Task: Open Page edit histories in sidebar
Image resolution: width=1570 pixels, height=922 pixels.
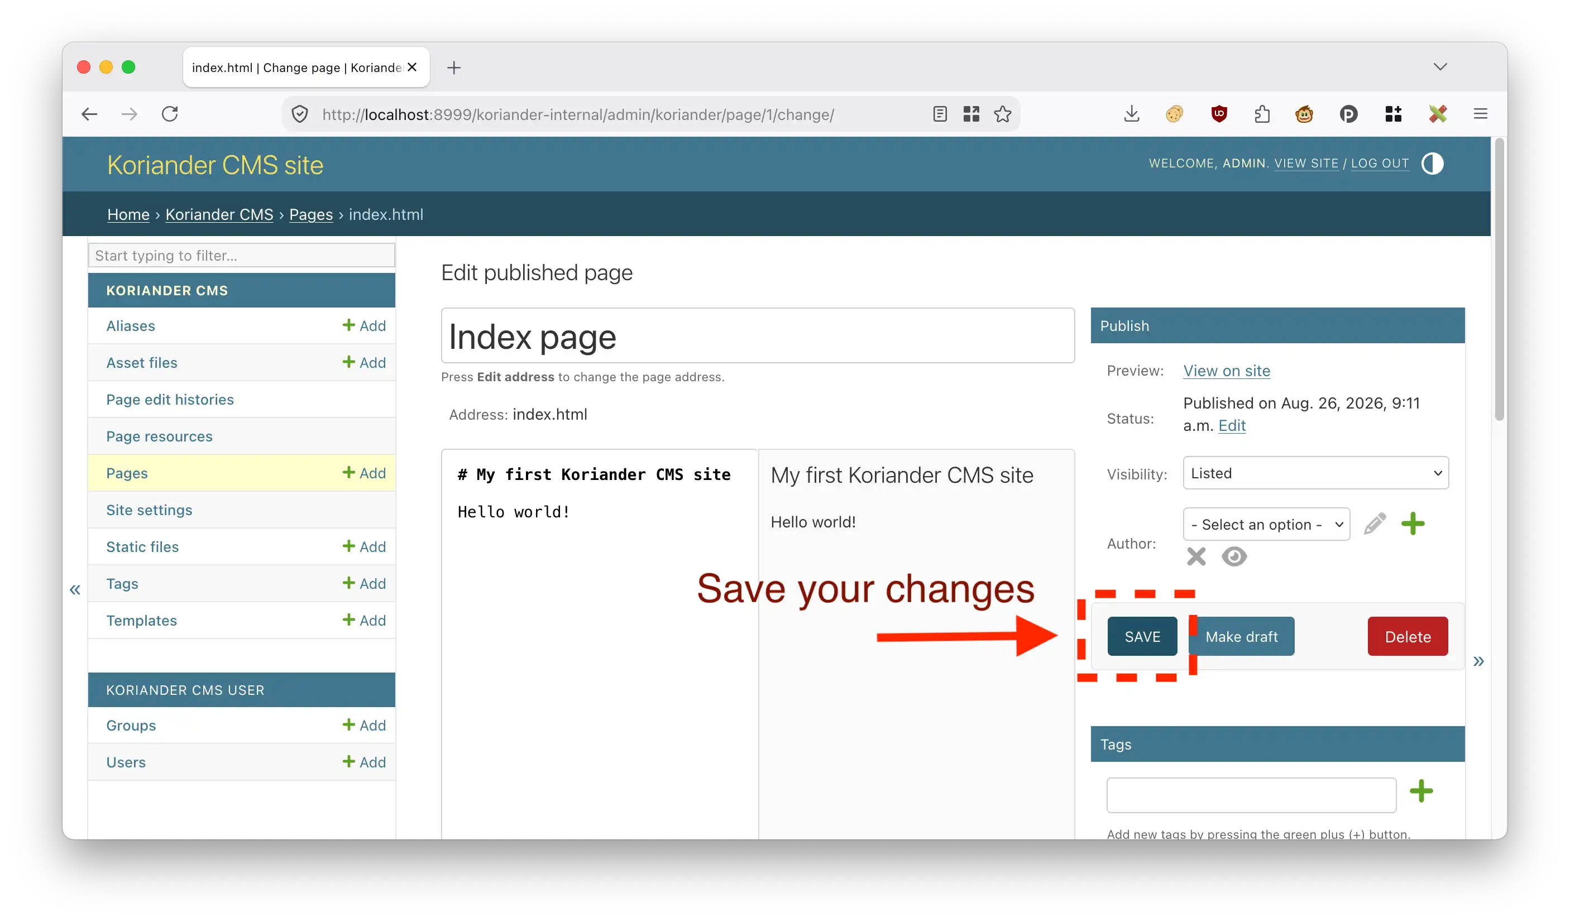Action: click(x=170, y=399)
